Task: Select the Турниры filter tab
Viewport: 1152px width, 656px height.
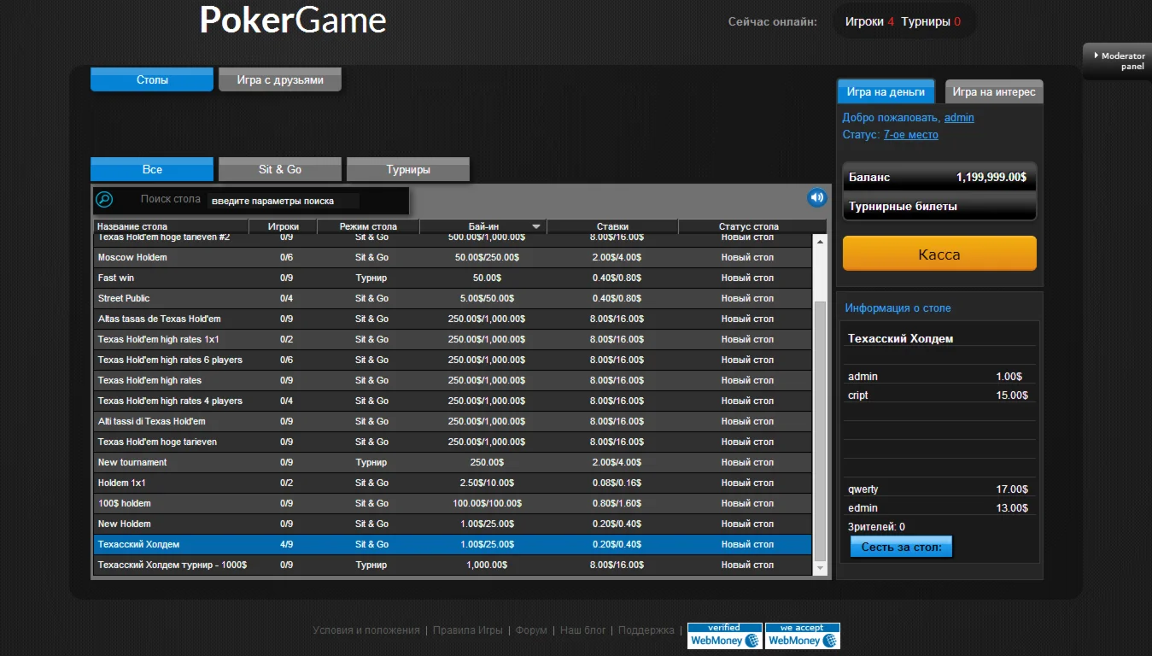Action: coord(408,169)
